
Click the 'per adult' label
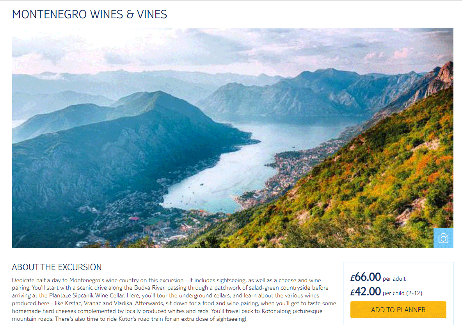pyautogui.click(x=394, y=279)
